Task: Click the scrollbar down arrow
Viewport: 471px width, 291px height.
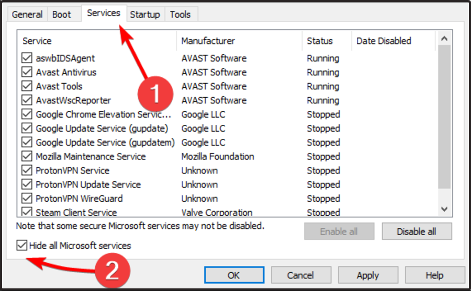Action: coord(444,209)
